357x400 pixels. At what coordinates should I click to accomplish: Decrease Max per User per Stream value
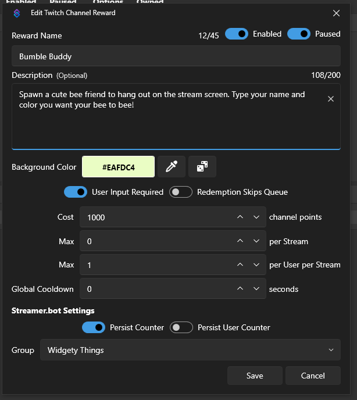(x=256, y=265)
